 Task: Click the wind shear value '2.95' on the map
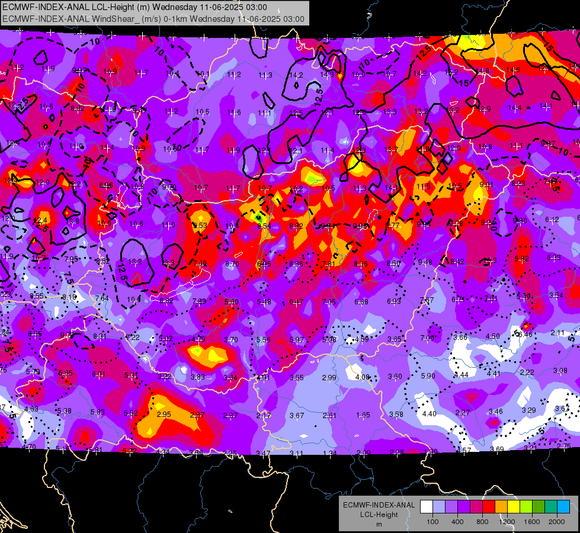(164, 415)
